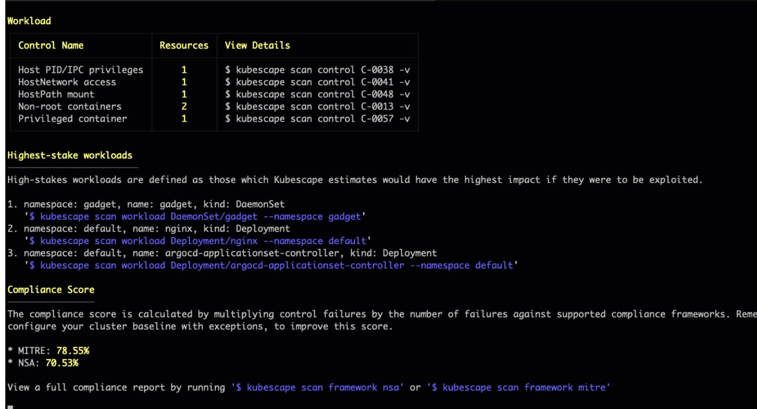This screenshot has width=757, height=409.
Task: Select 'Non-root containers' control name
Action: pos(70,107)
